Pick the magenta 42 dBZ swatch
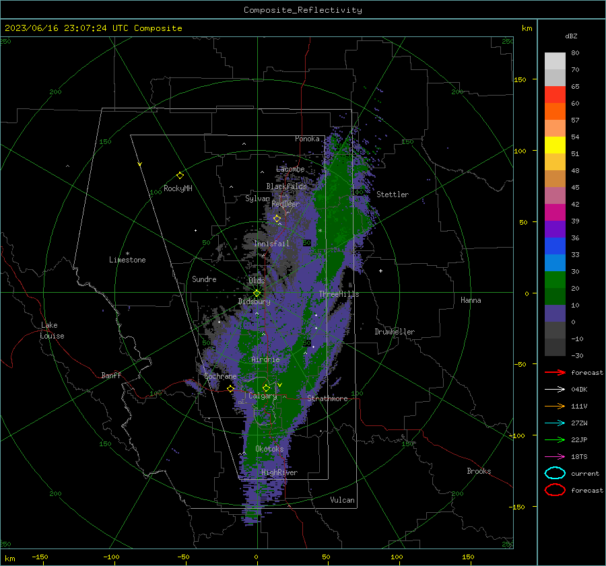 pos(555,212)
